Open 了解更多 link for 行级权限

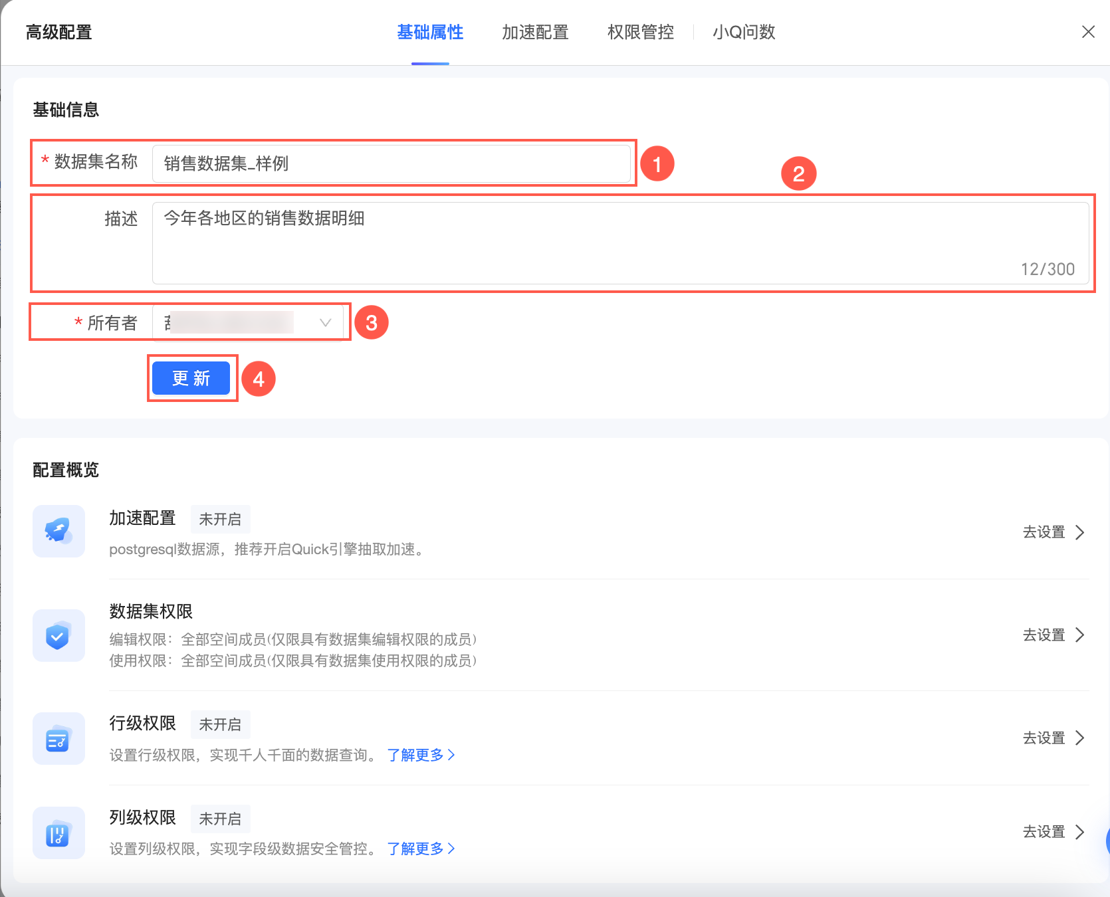coord(421,755)
